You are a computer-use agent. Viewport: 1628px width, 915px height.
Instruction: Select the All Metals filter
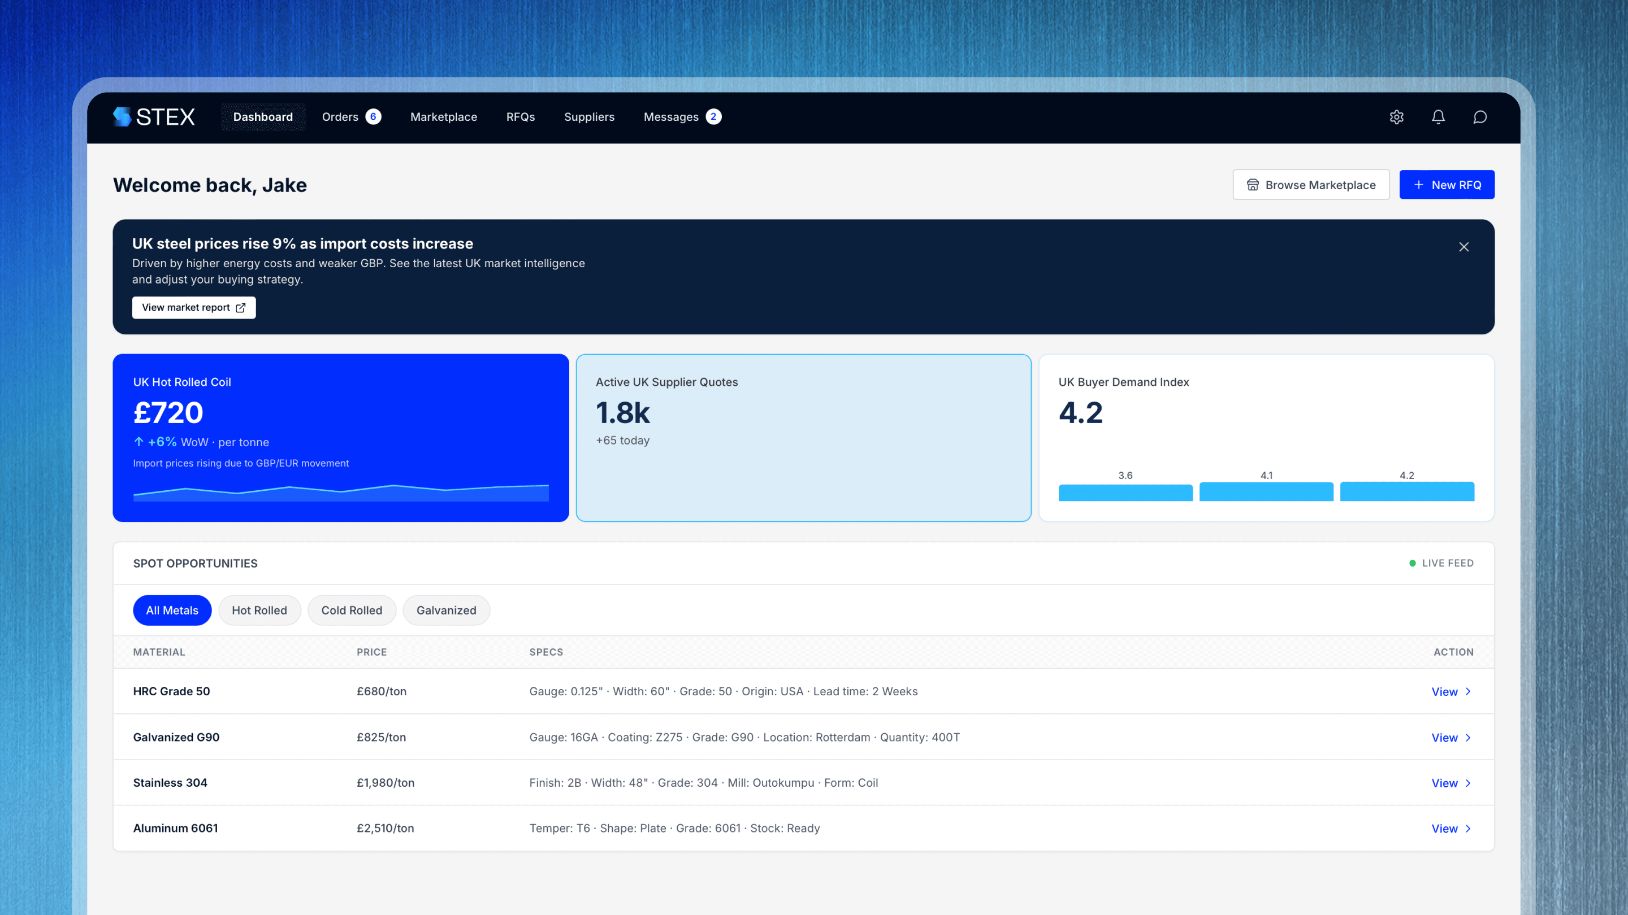pyautogui.click(x=172, y=610)
